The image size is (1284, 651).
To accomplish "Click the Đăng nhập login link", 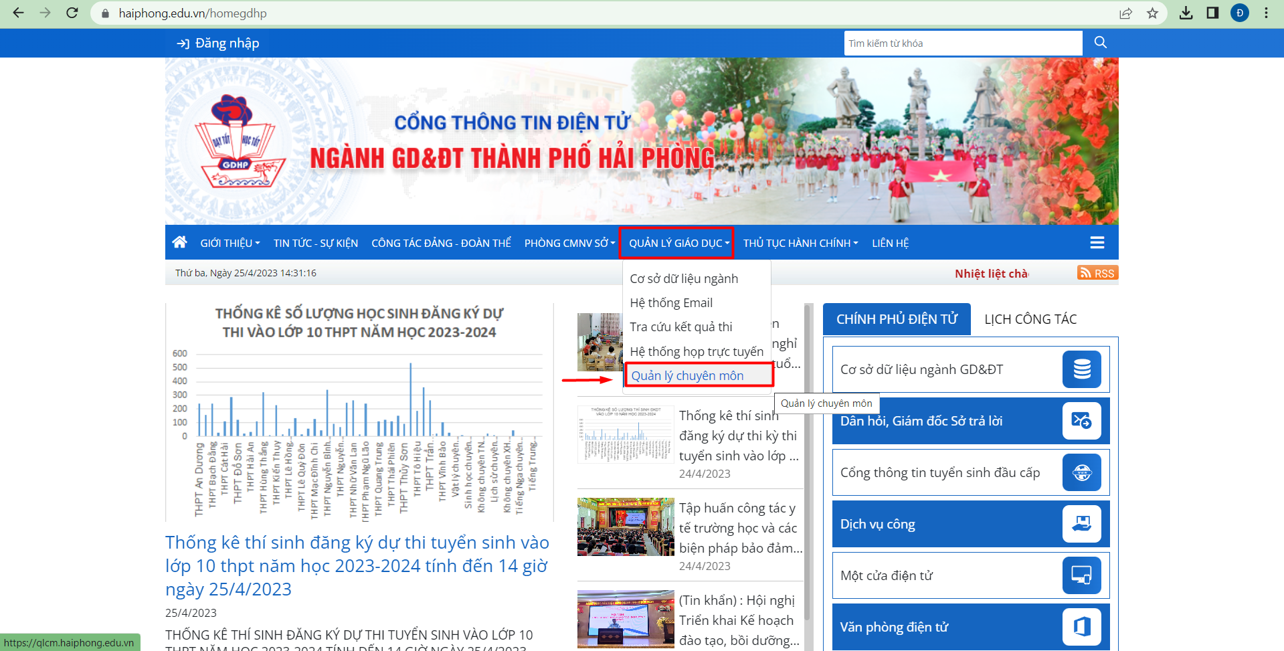I will pyautogui.click(x=218, y=43).
